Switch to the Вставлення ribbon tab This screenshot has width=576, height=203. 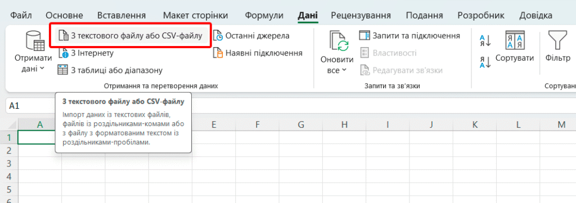click(121, 15)
